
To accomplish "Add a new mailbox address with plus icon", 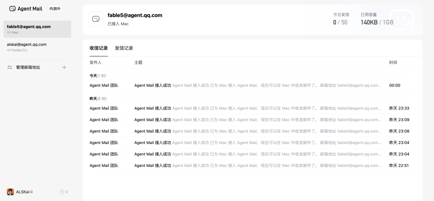I will coord(64,67).
